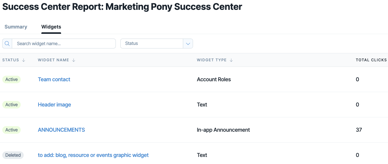
Task: Sort by Widget Name arrow icon
Action: tap(74, 60)
